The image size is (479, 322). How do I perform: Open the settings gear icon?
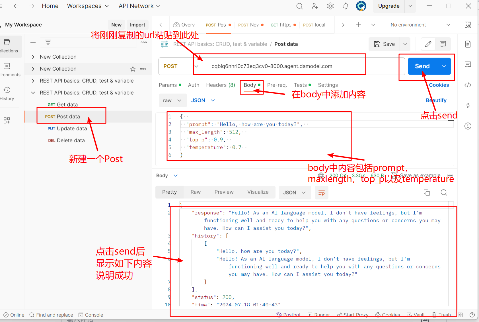[x=330, y=6]
